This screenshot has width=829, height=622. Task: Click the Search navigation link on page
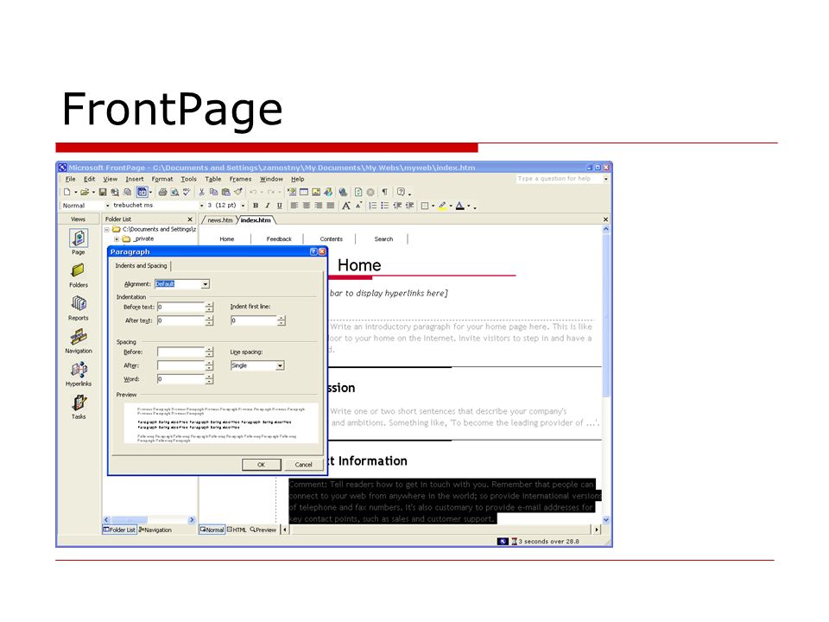tap(383, 239)
